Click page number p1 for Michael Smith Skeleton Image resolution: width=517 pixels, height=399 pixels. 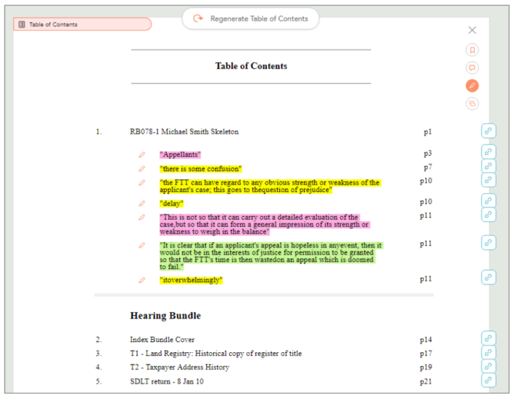(427, 132)
